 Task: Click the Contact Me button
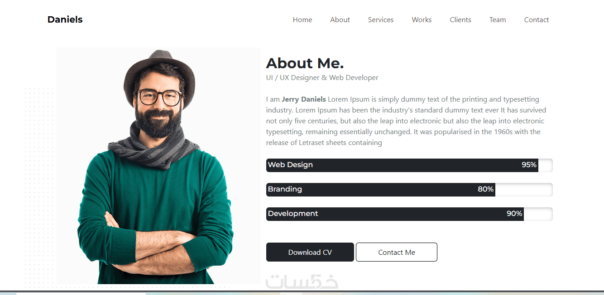pos(397,252)
